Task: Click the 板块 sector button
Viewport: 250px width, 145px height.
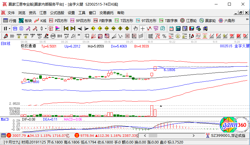Action: point(25,21)
